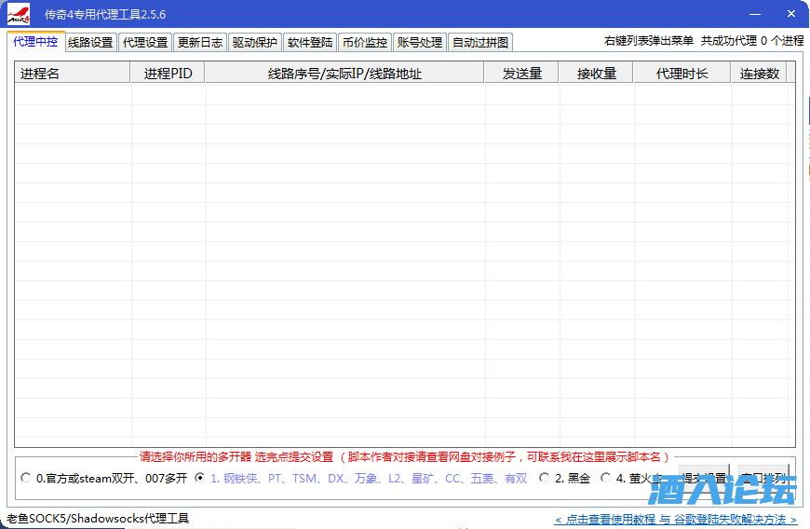Image resolution: width=810 pixels, height=529 pixels.
Task: Go to the 代理设置 tab
Action: (x=145, y=43)
